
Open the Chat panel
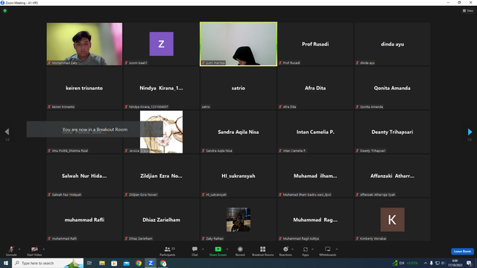195,251
